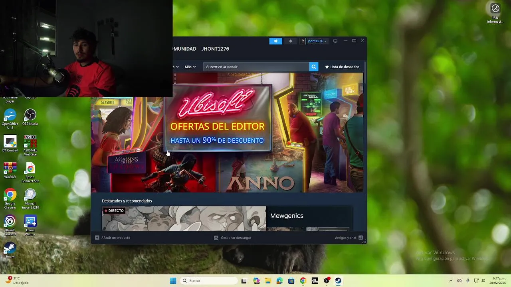Show hidden system tray icons
Image resolution: width=511 pixels, height=287 pixels.
[451, 281]
